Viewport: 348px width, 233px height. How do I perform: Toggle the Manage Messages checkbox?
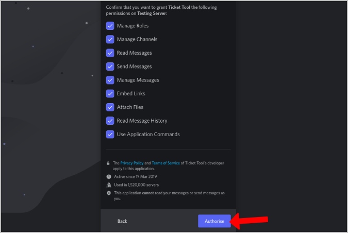[x=110, y=80]
